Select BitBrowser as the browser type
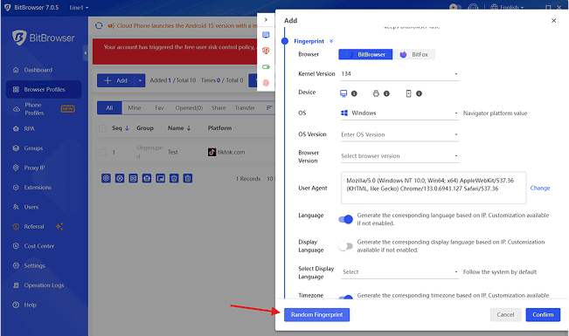This screenshot has height=336, width=569. coord(365,54)
